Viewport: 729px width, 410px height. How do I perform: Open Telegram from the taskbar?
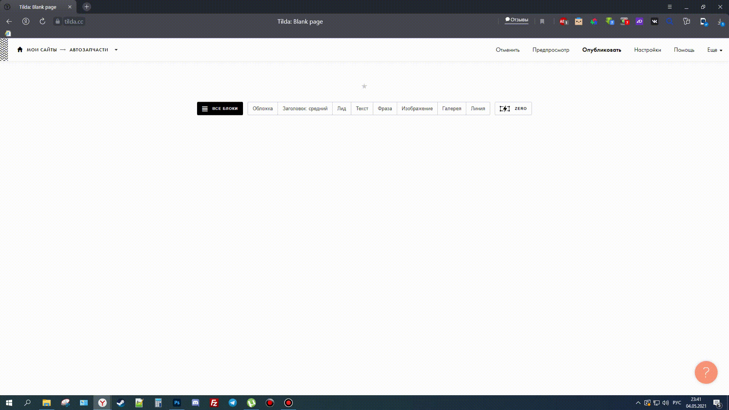[x=233, y=403]
